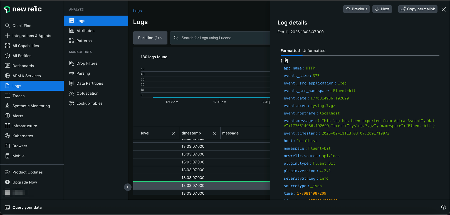The image size is (450, 215).
Task: Focus the Search for Logs Lucene field
Action: pos(222,38)
